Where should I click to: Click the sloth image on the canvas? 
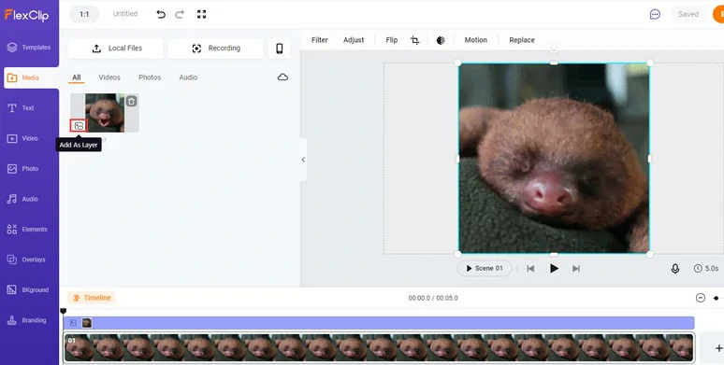pyautogui.click(x=554, y=158)
